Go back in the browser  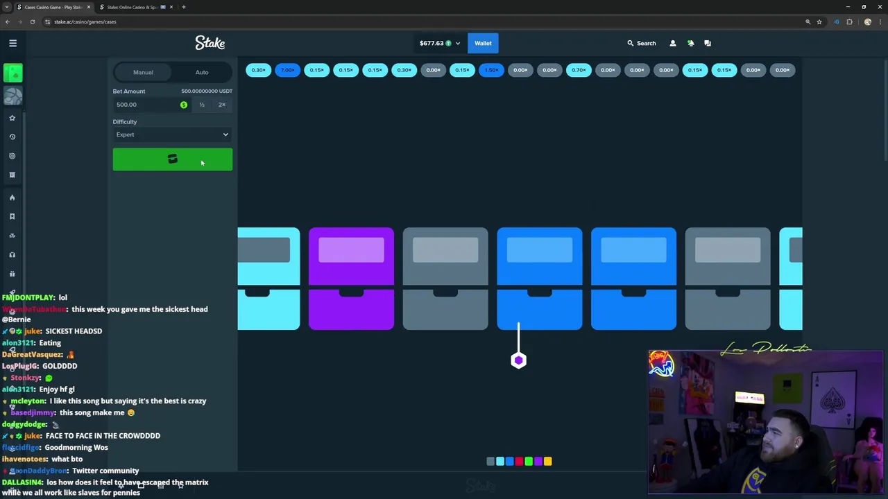click(8, 21)
